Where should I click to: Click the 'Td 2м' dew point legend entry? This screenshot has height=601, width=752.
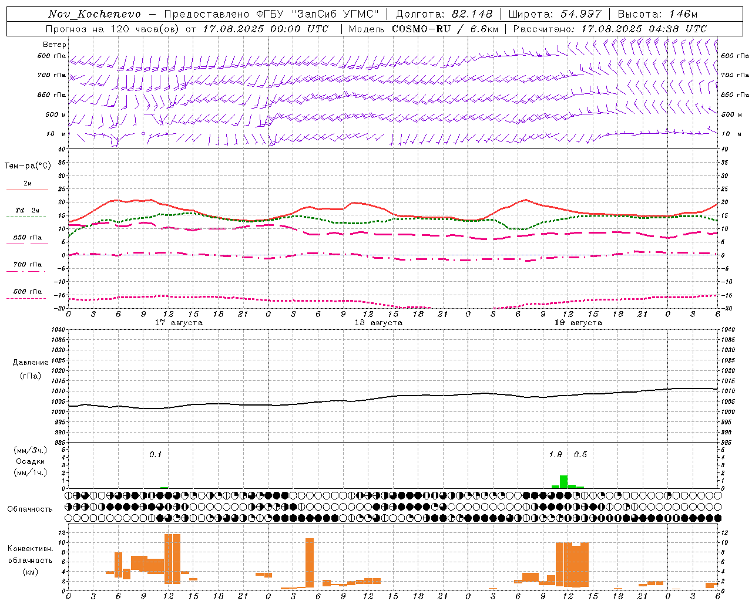pyautogui.click(x=27, y=210)
